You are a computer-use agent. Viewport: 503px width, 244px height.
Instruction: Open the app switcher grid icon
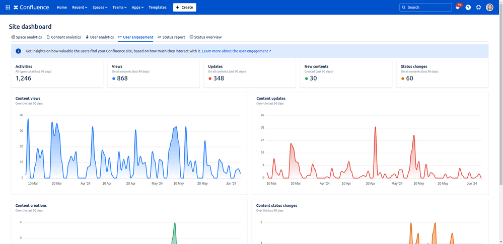(8, 8)
